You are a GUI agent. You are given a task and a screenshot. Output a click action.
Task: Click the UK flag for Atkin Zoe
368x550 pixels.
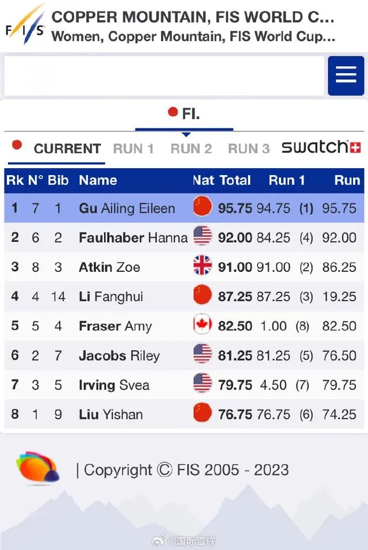(x=202, y=267)
